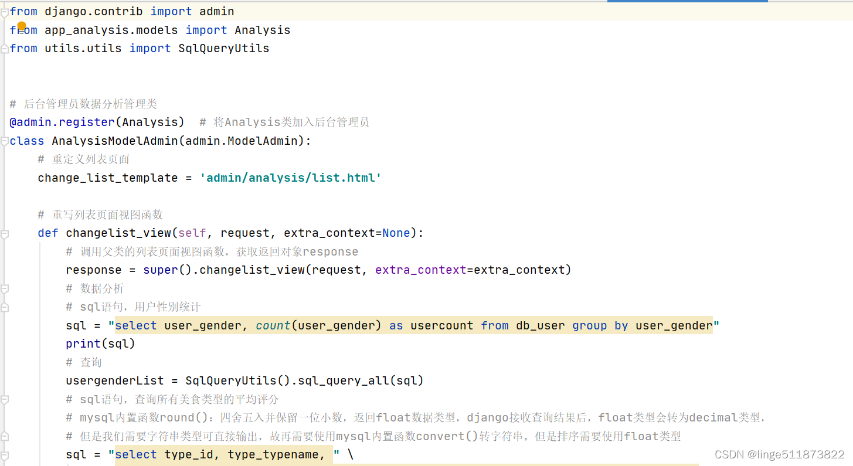853x466 pixels.
Task: Click the '# 重定义列表页面' comment
Action: point(84,159)
